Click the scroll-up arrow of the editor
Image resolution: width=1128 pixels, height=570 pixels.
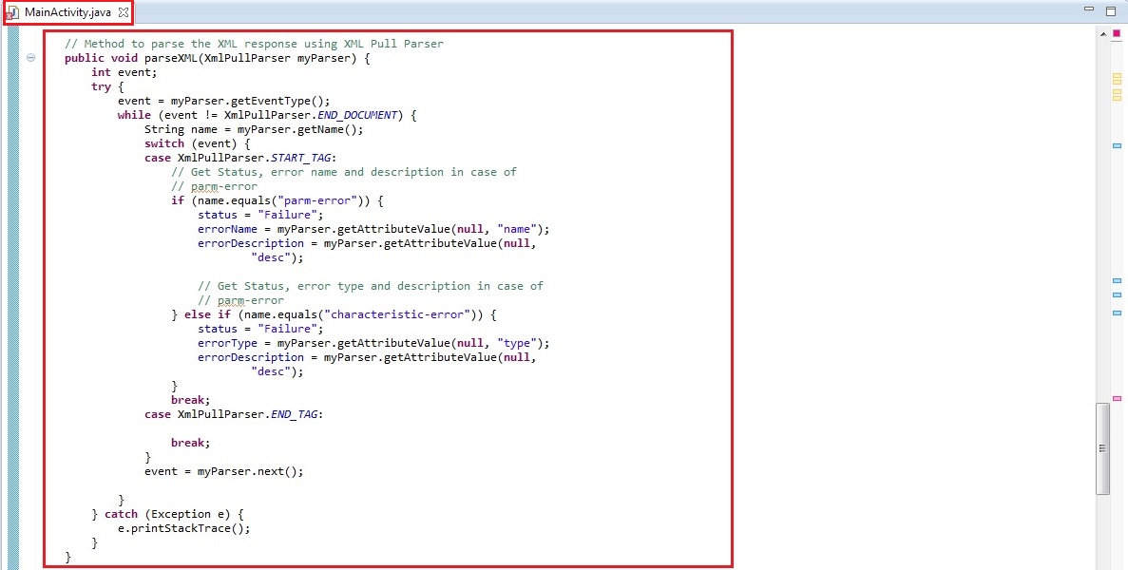tap(1102, 34)
